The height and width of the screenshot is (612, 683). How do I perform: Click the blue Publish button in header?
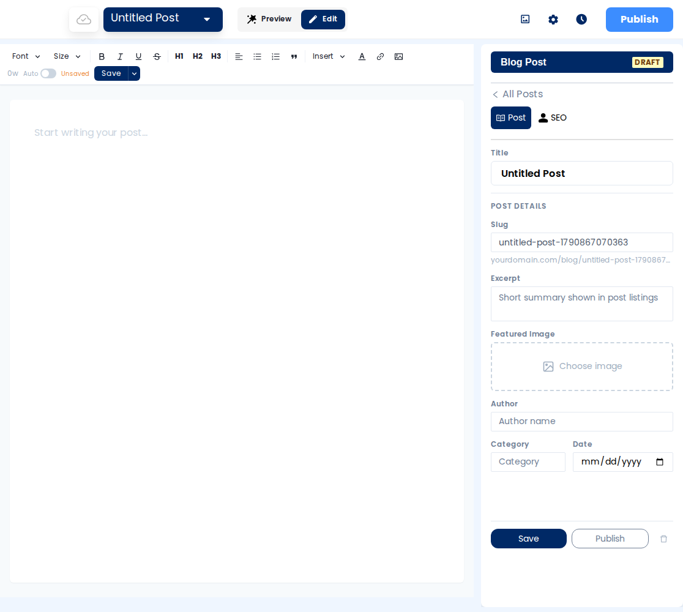(640, 20)
